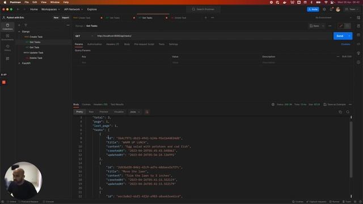Select the Raw response view
Image resolution: width=363 pixels, height=204 pixels.
coord(91,112)
